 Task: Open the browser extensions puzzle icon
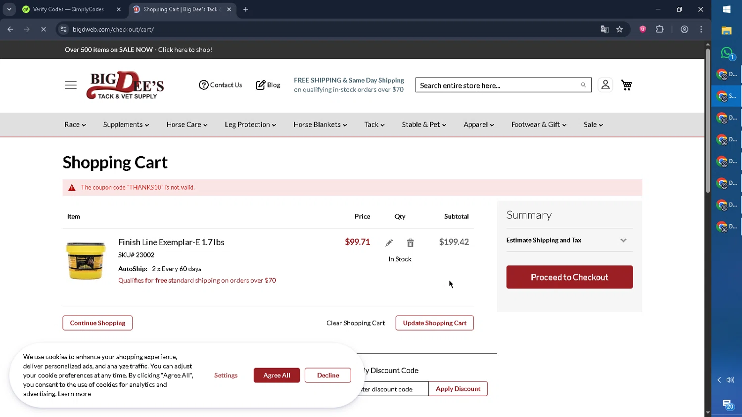point(659,29)
